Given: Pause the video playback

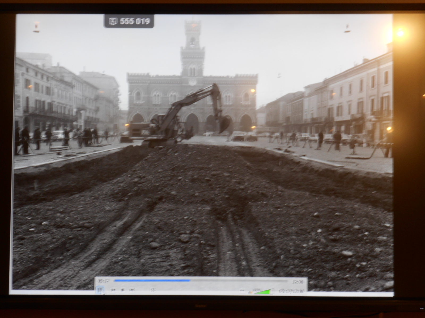Looking at the screenshot, I should tap(100, 290).
